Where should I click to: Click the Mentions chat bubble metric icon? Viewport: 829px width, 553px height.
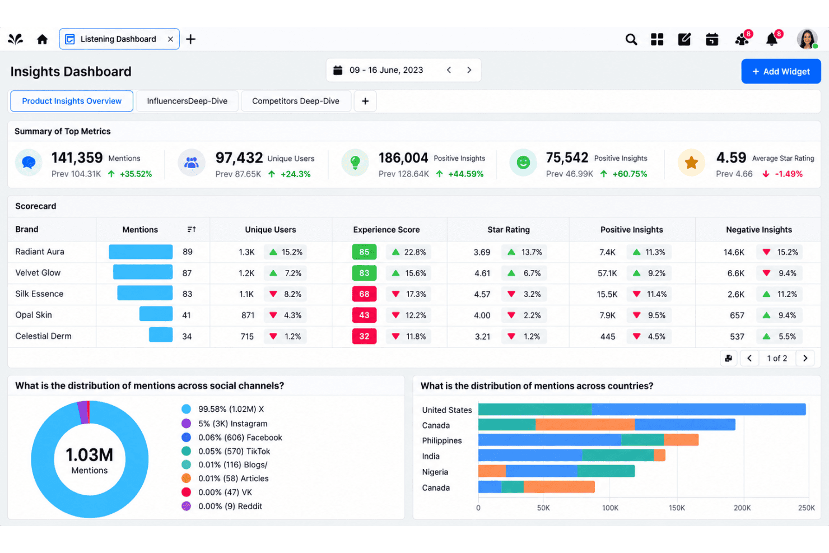[29, 163]
